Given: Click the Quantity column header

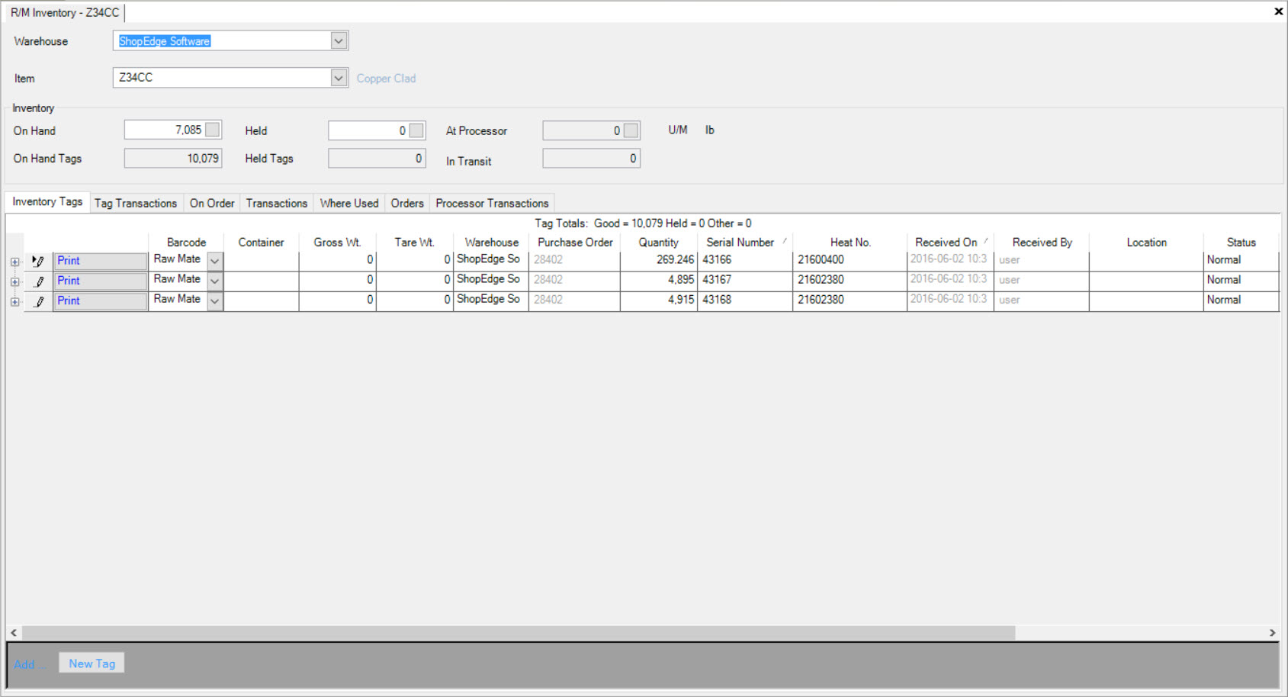Looking at the screenshot, I should (659, 243).
